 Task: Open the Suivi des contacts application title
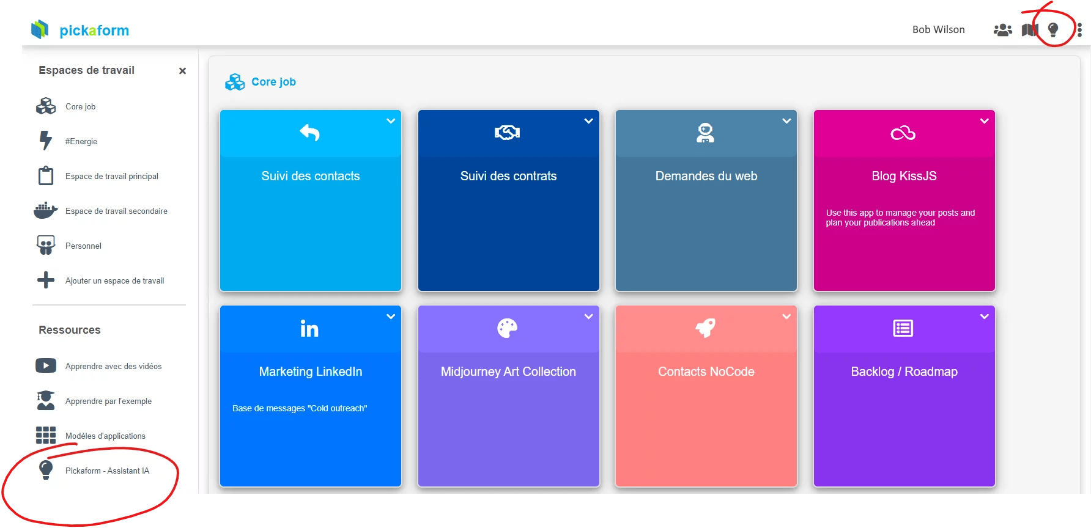pos(311,176)
